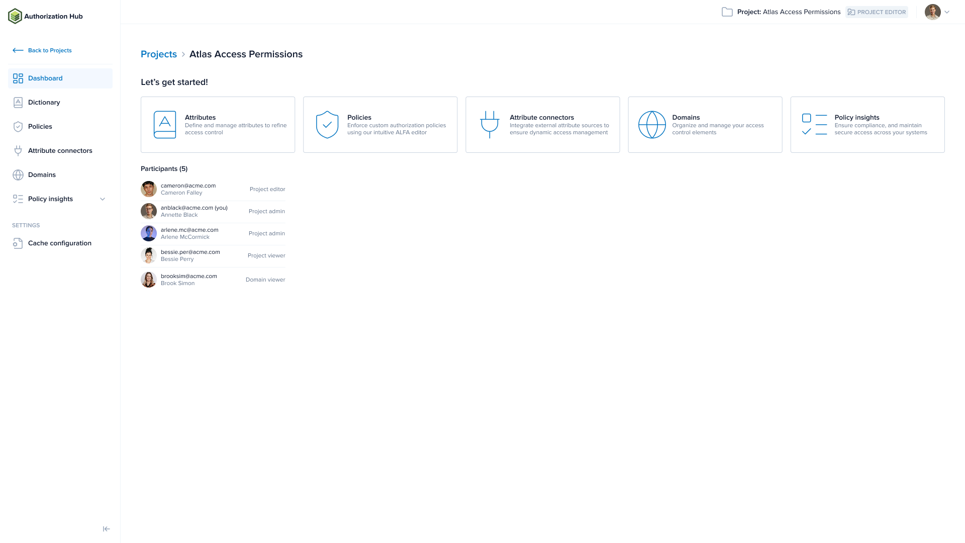This screenshot has height=543, width=965.
Task: Click the user profile avatar in header
Action: (932, 12)
